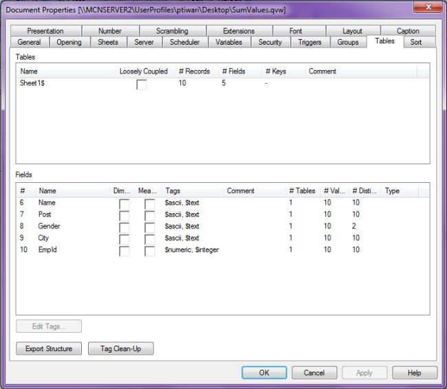447x389 pixels.
Task: Click the # Tables column header
Action: click(303, 191)
